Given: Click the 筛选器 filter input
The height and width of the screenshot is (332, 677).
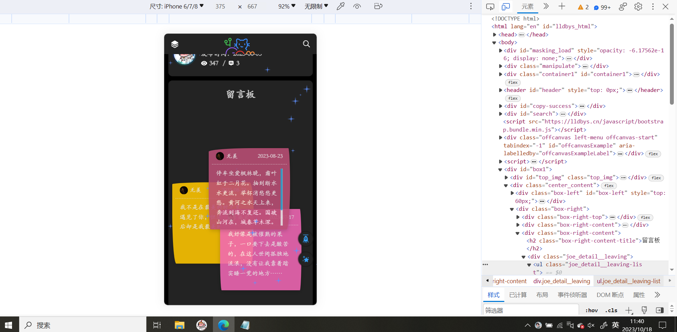Looking at the screenshot, I should click(531, 310).
